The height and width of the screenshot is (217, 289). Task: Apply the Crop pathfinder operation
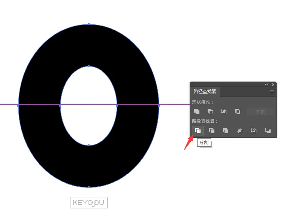[240, 131]
